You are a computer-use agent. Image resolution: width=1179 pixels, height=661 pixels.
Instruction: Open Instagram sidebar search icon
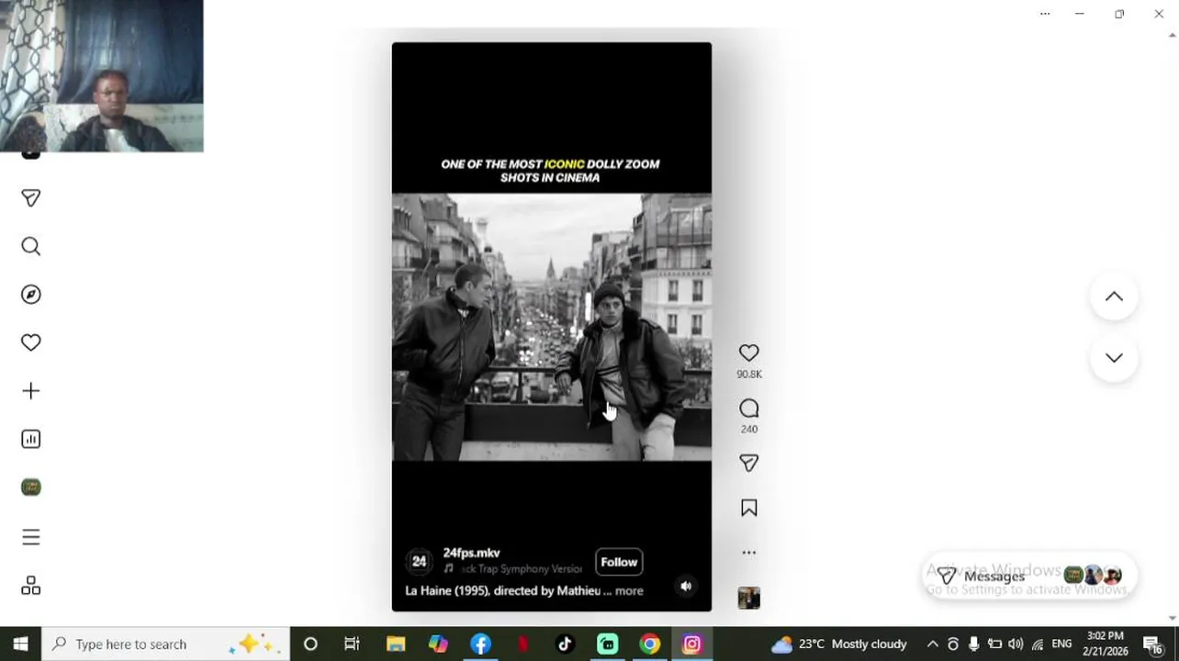click(30, 246)
